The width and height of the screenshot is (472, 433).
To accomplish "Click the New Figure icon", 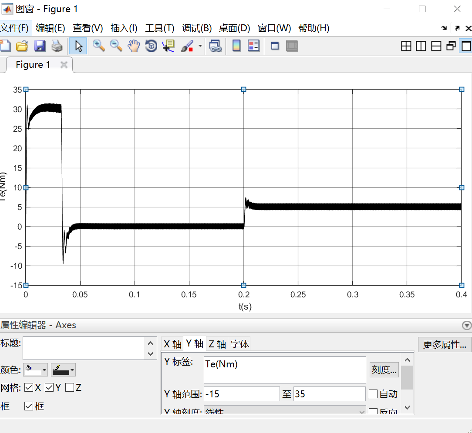I will [5, 46].
